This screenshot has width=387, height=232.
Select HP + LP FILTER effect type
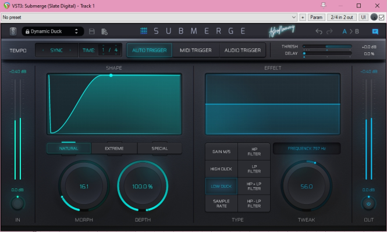click(x=254, y=186)
